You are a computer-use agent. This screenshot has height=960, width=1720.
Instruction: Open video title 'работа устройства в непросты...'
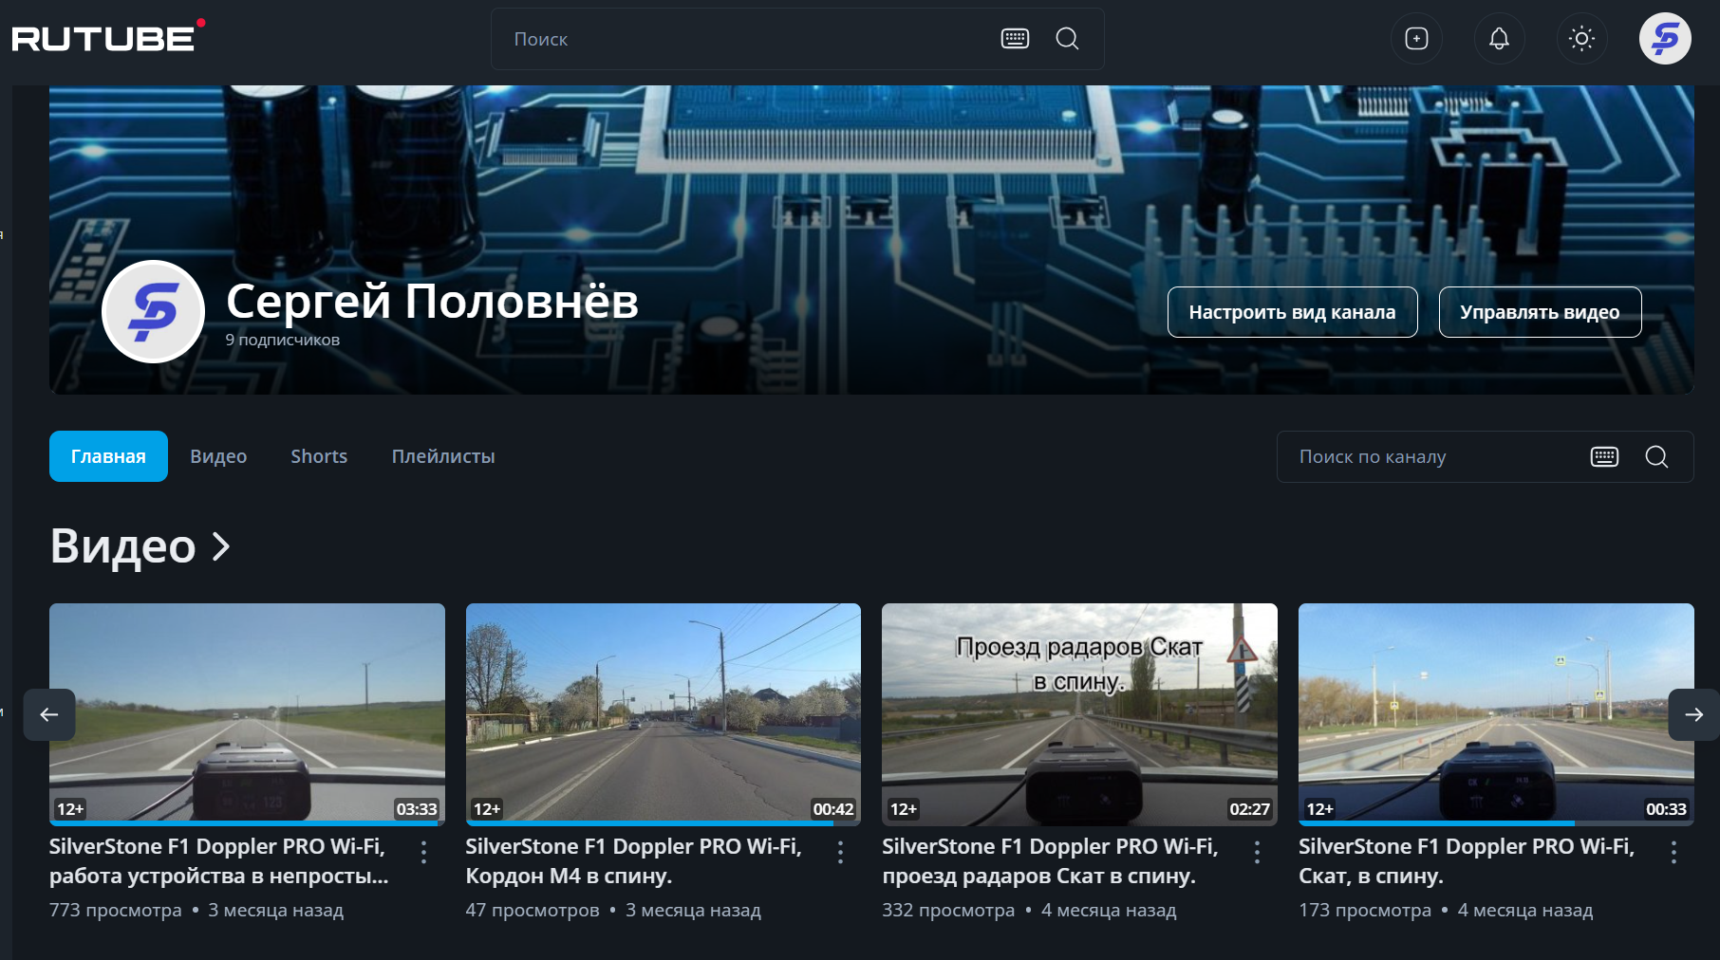(219, 861)
